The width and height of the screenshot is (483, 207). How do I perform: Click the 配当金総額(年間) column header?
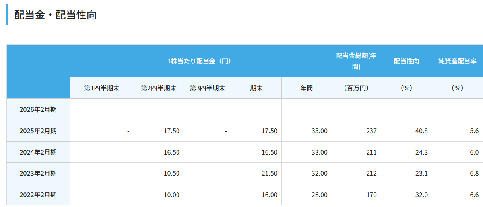[x=356, y=61]
